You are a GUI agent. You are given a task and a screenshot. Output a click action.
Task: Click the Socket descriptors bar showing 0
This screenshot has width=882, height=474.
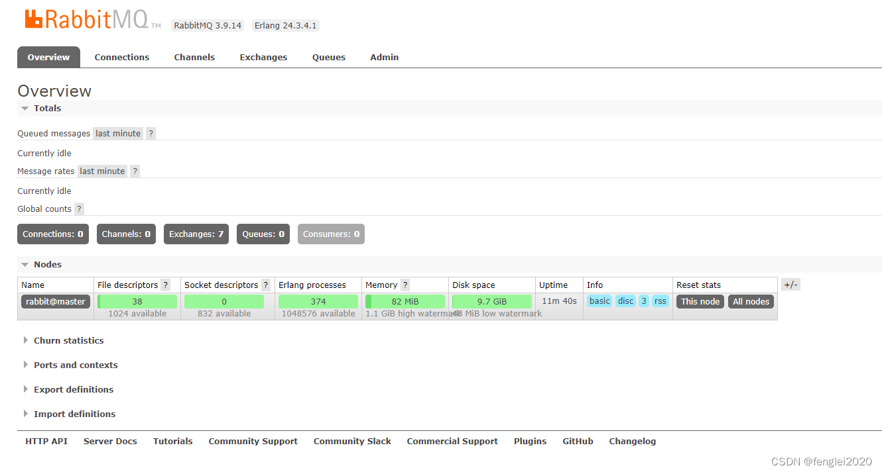(x=224, y=302)
